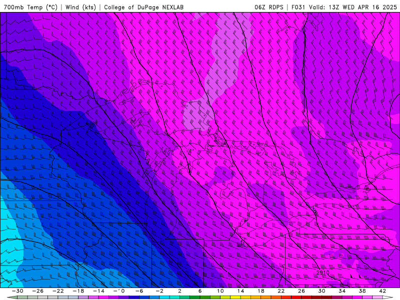Click the bright yellow color bar segment
This screenshot has height=300, width=400.
[235, 297]
